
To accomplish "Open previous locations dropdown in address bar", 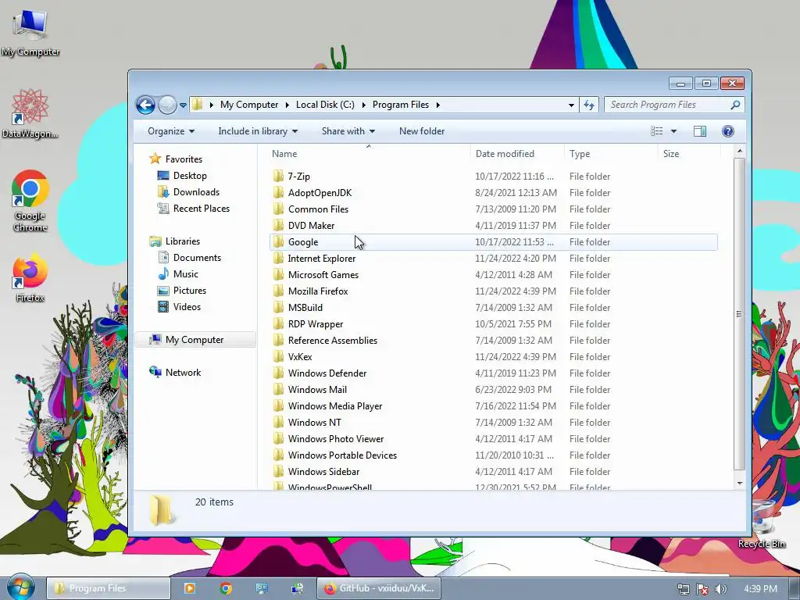I will 571,105.
